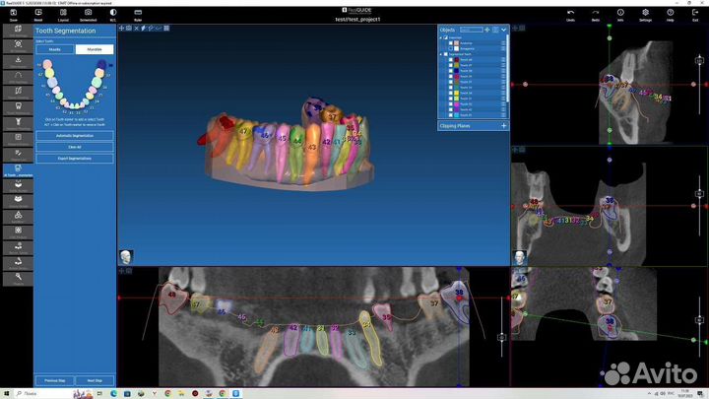Open the download-arrow step in left sidebar
This screenshot has height=399, width=709.
(x=18, y=61)
